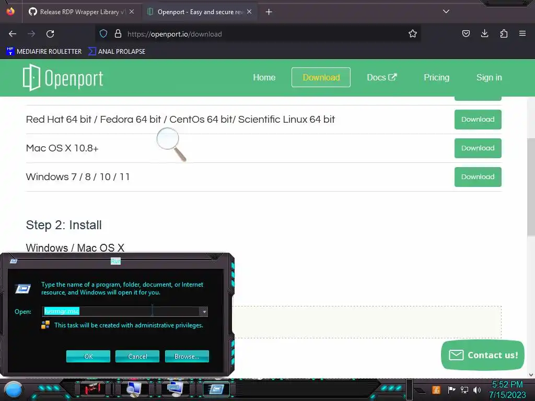Click the page vertical scrollbar thumb
The height and width of the screenshot is (401, 535).
[531, 187]
